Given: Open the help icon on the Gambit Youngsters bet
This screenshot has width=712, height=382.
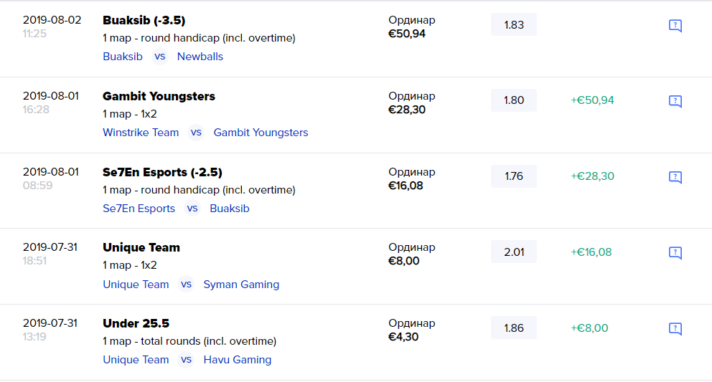Looking at the screenshot, I should 675,101.
